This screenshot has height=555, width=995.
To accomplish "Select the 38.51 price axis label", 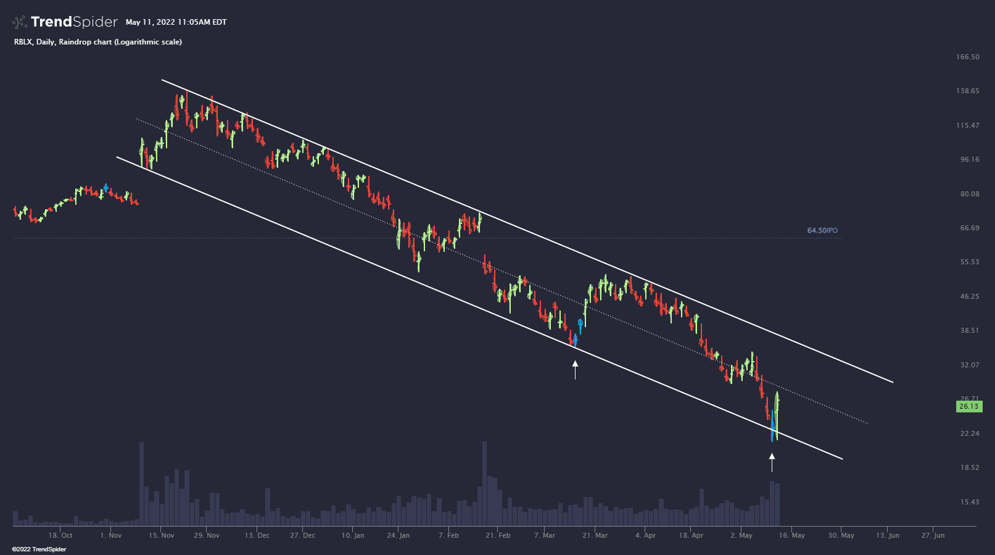I will 970,330.
